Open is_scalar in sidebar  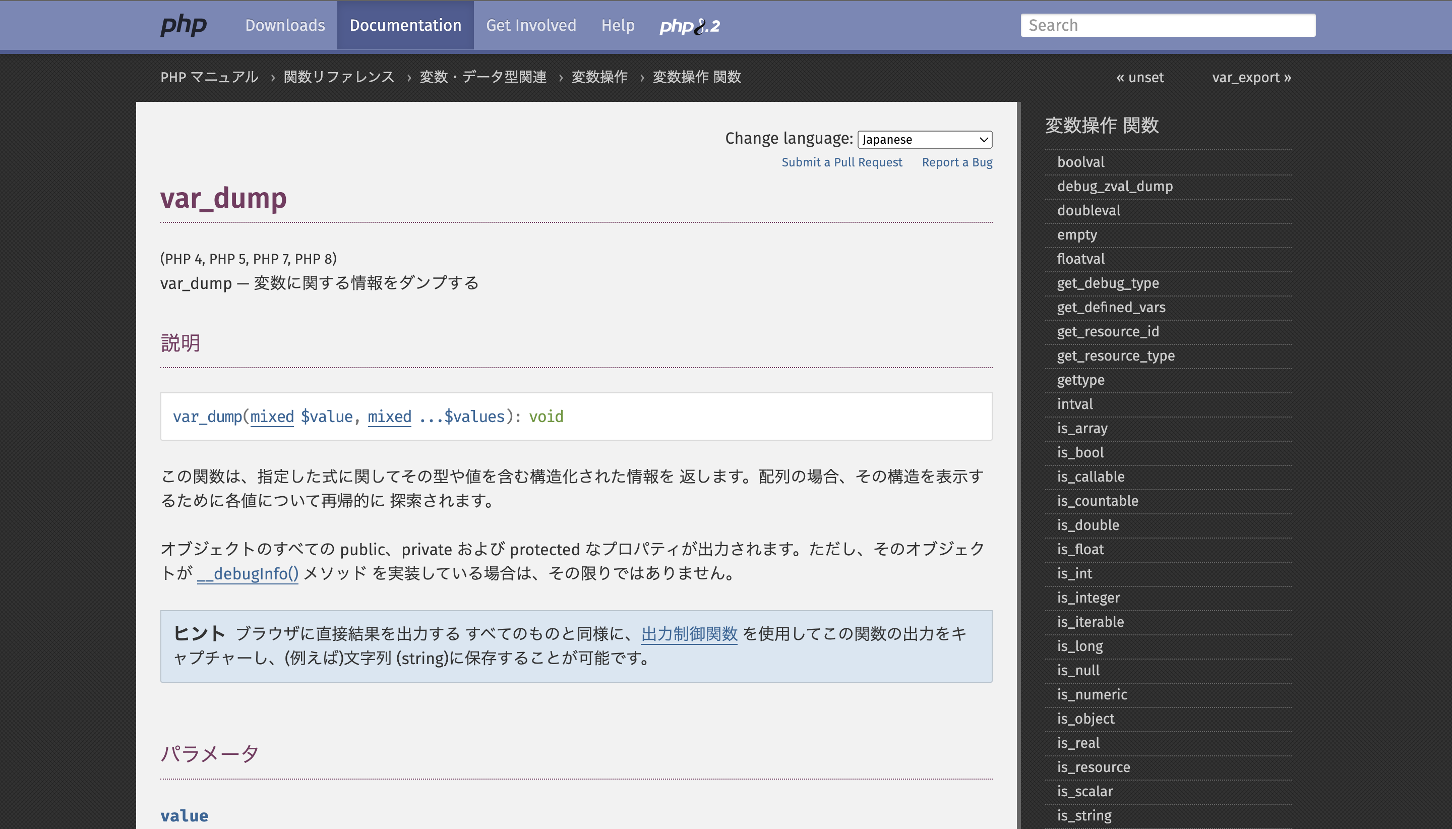(x=1085, y=791)
